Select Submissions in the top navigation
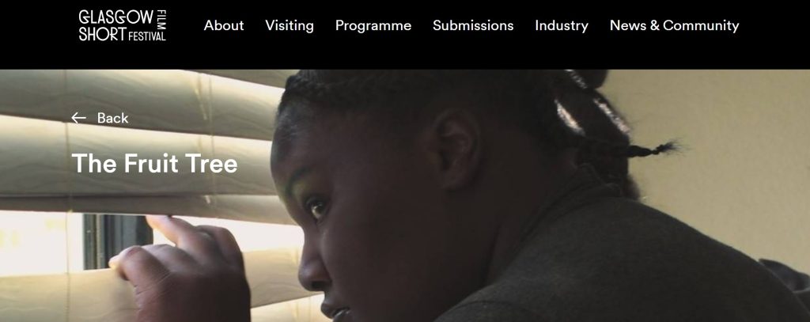The image size is (810, 322). tap(473, 25)
